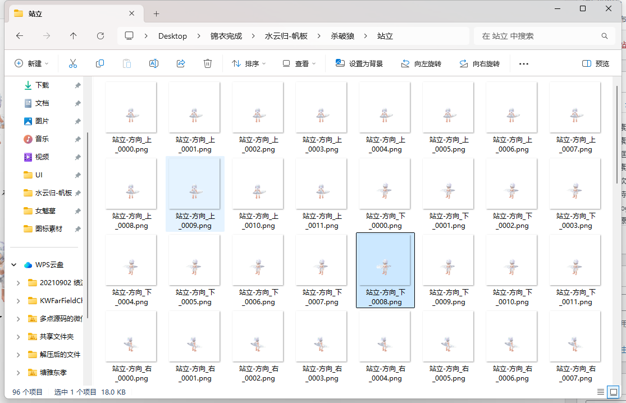
Task: Switch to details list view in status bar
Action: point(601,392)
